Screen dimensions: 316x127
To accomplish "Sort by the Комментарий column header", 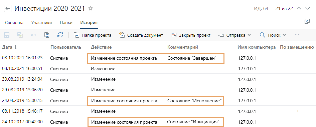I will tap(183, 47).
